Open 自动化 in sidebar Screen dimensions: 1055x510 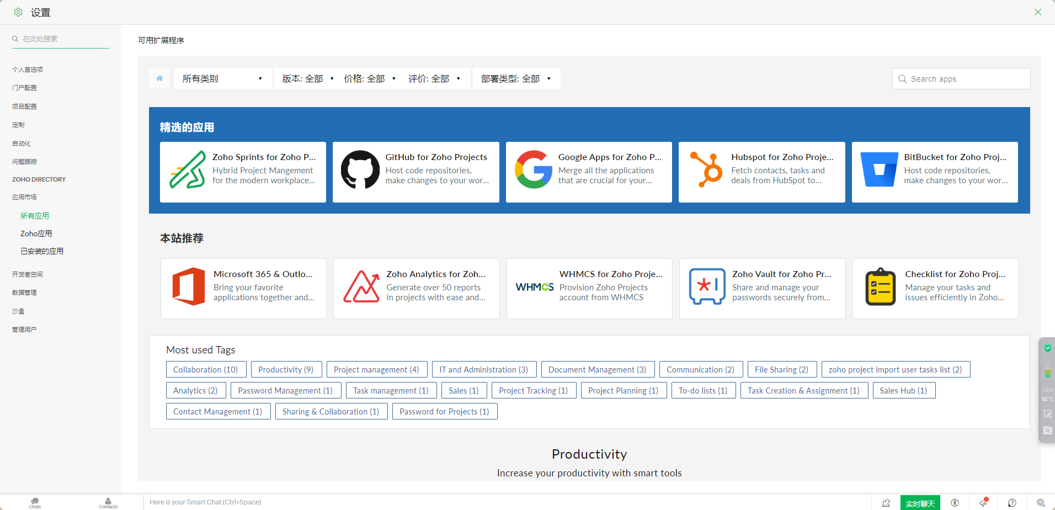tap(22, 144)
